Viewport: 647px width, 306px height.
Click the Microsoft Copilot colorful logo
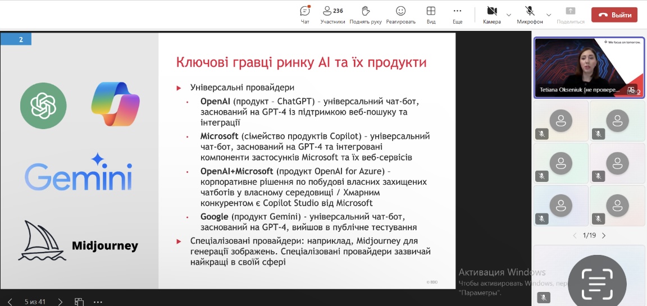116,103
